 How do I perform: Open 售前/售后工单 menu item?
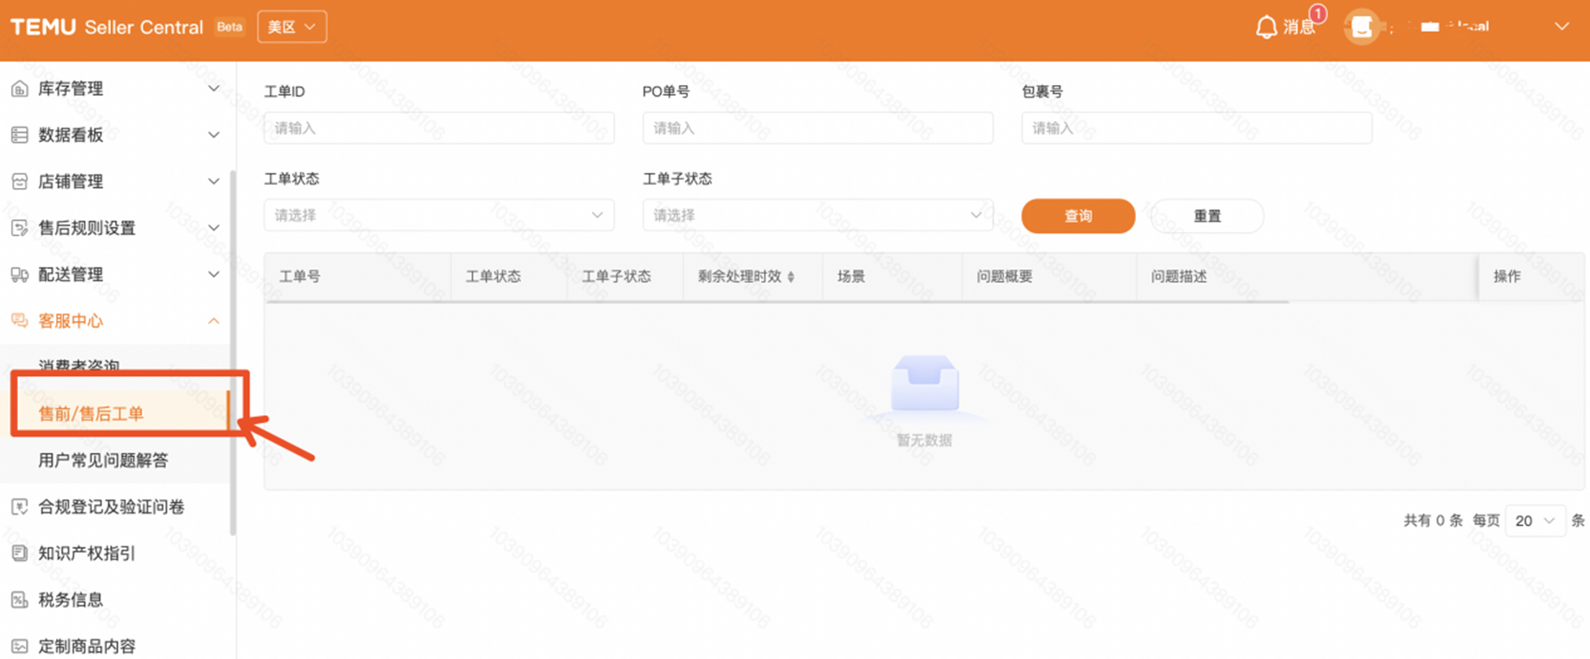click(91, 414)
